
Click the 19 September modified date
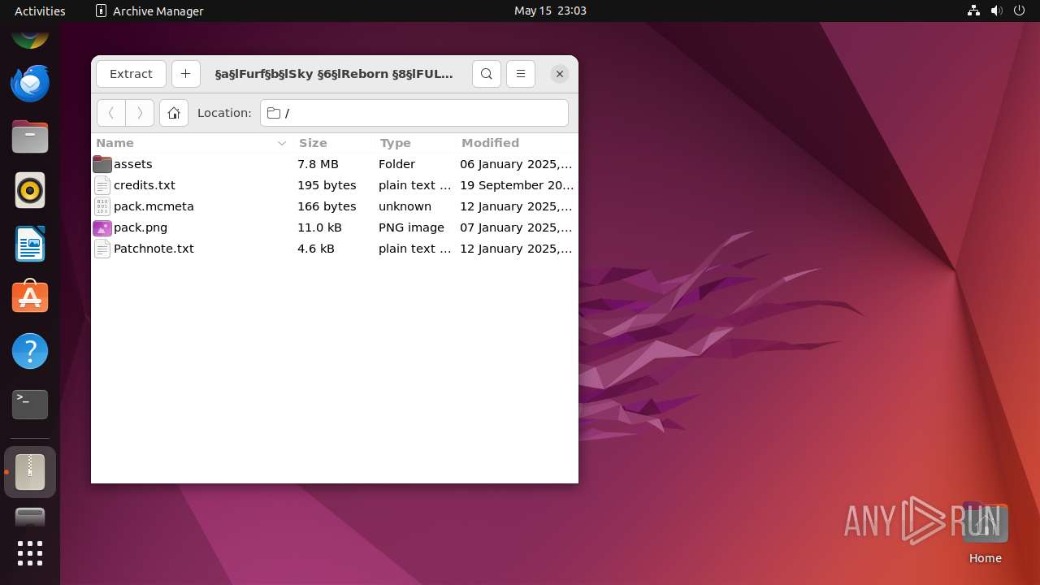517,185
